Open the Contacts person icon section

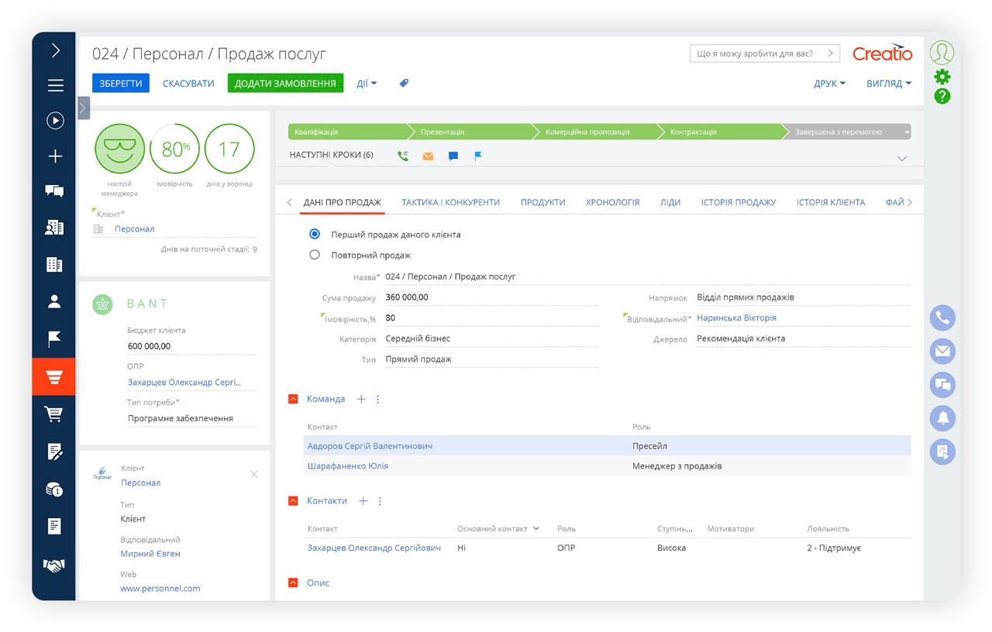click(54, 301)
